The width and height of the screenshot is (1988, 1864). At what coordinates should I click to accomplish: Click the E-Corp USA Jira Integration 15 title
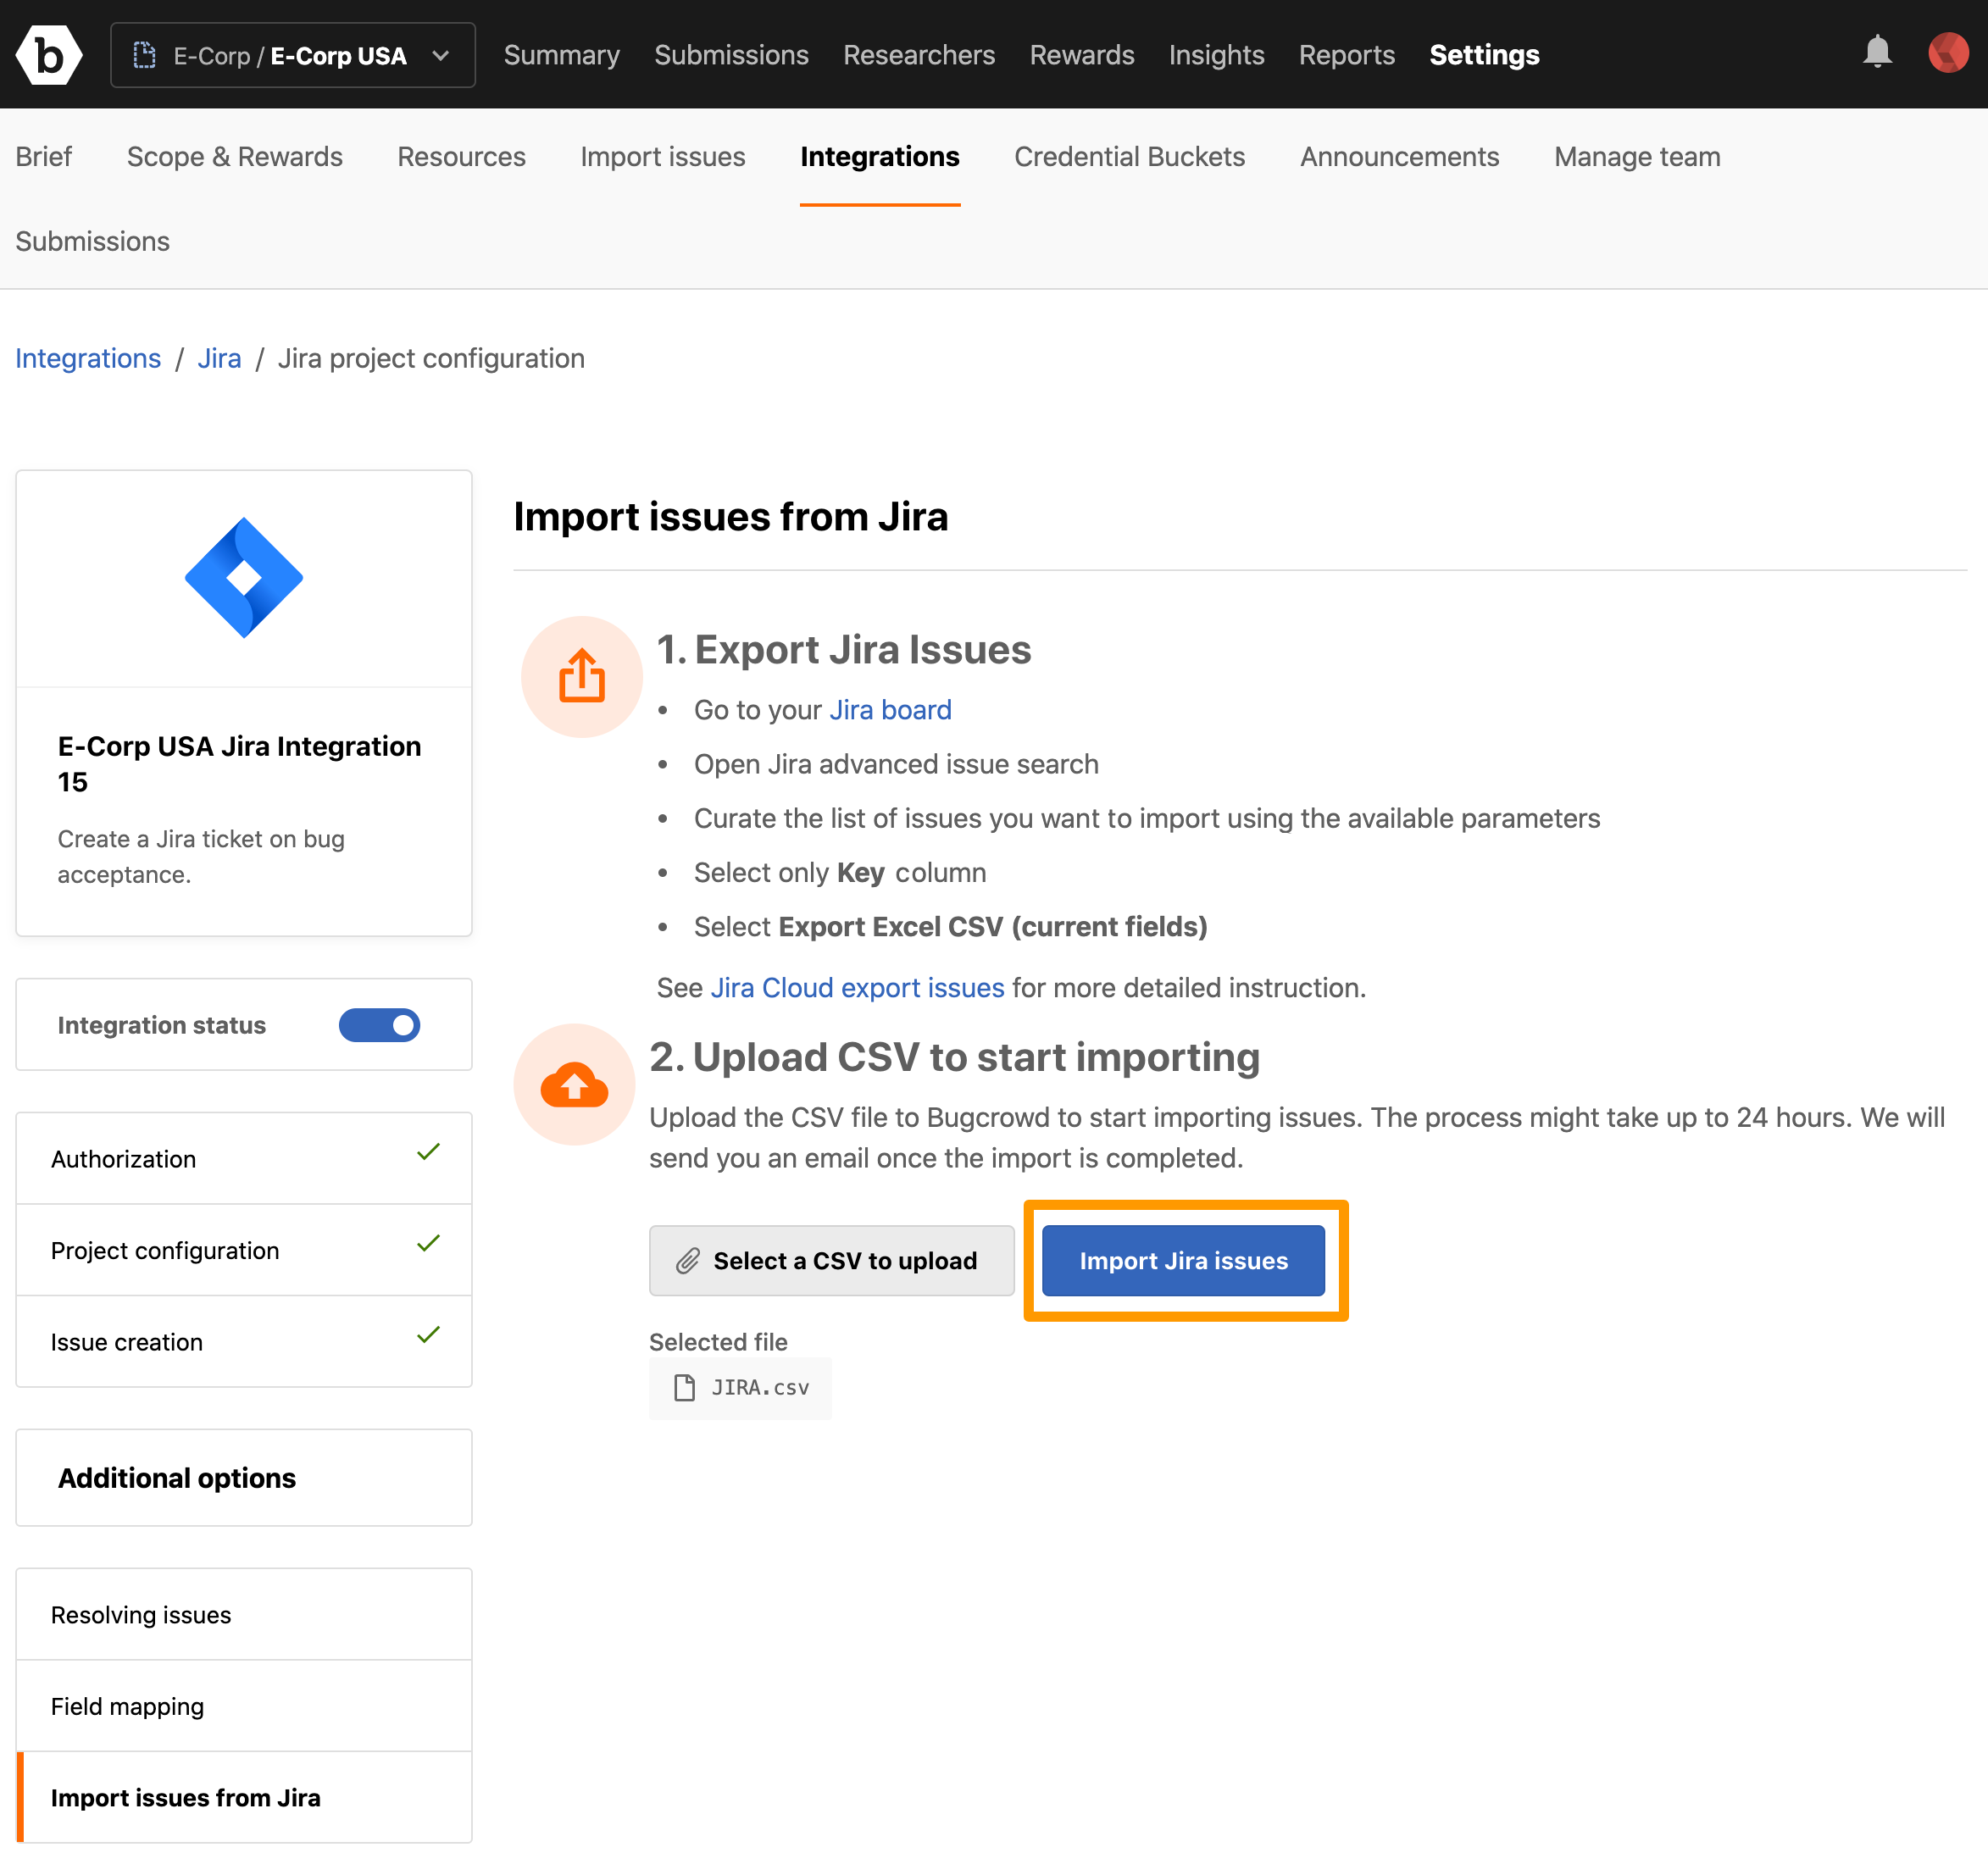pyautogui.click(x=239, y=764)
